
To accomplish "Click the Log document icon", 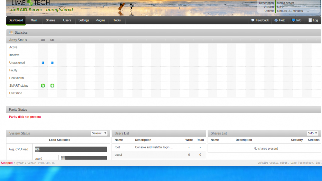I will tap(310, 20).
